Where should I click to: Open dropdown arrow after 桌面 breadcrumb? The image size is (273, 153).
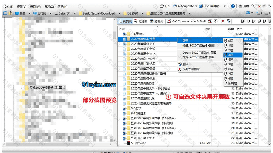(x=29, y=13)
